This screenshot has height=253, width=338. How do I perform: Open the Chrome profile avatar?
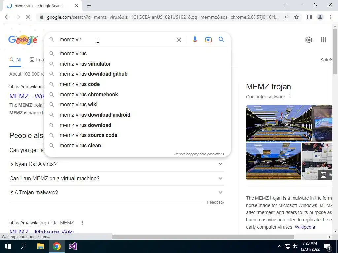[x=320, y=17]
